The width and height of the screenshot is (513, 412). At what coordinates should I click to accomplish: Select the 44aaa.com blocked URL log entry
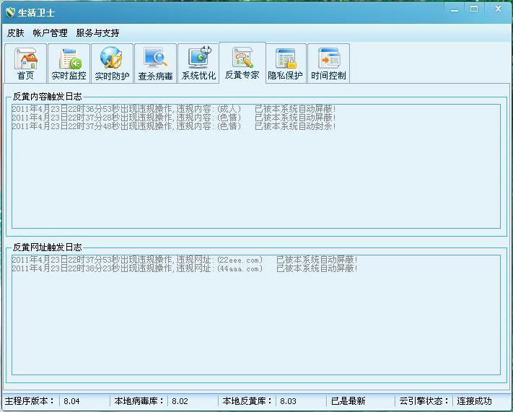click(184, 268)
